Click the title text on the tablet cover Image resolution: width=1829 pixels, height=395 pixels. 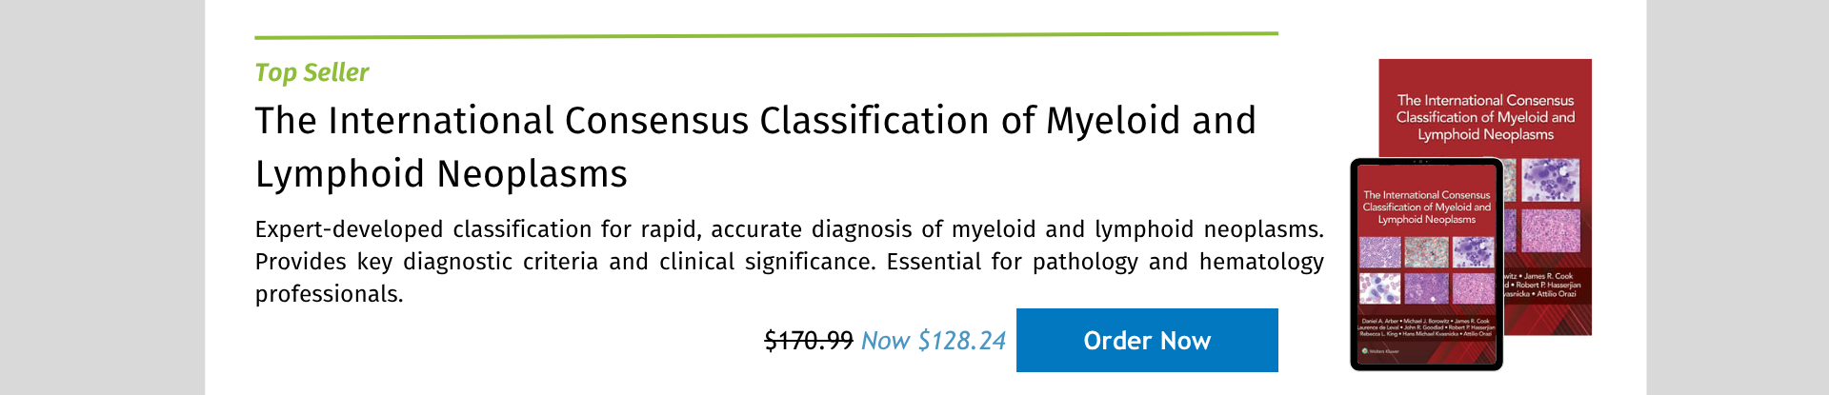tap(1426, 207)
